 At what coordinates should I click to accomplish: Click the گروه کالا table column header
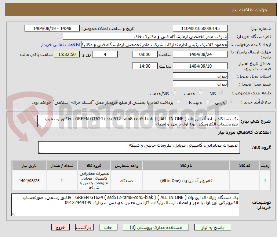[x=94, y=166]
